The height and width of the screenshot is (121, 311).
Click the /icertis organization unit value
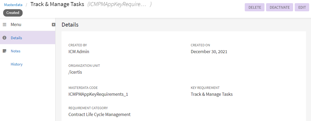coord(75,72)
